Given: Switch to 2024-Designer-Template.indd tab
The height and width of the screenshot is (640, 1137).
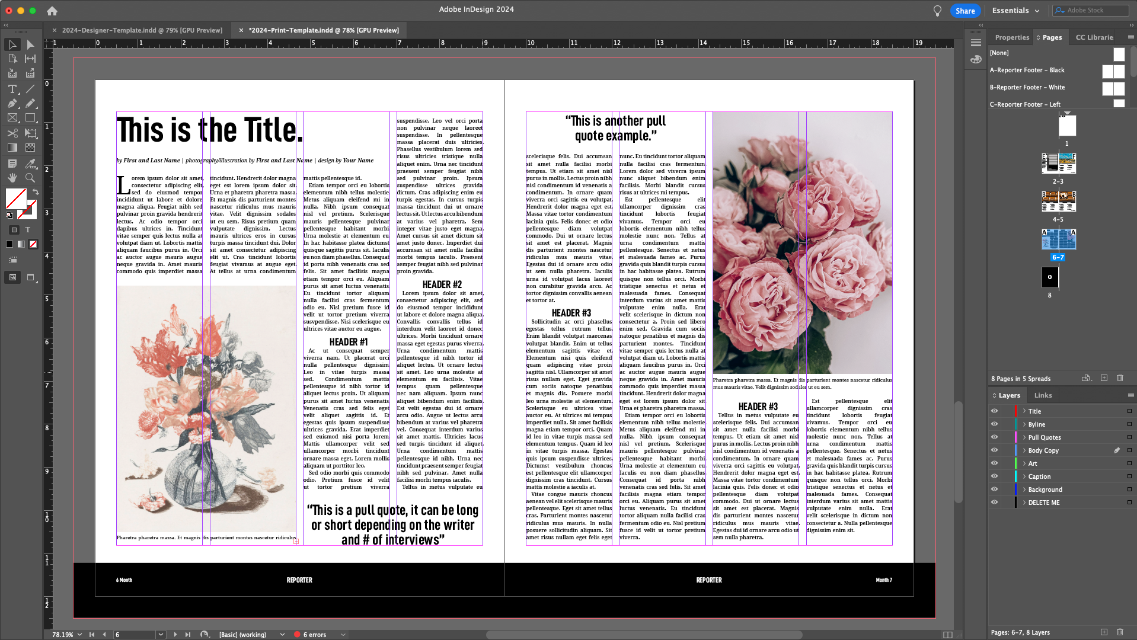Looking at the screenshot, I should pos(142,30).
